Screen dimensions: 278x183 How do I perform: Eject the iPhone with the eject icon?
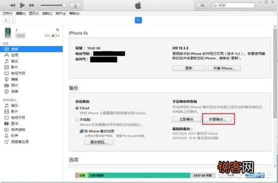[57, 30]
